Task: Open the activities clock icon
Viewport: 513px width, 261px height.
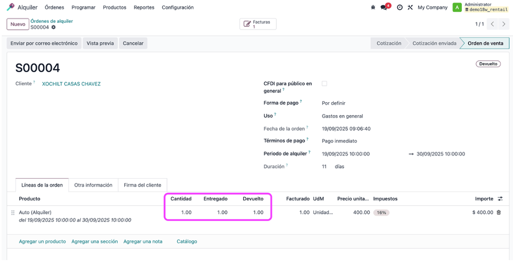Action: 399,7
